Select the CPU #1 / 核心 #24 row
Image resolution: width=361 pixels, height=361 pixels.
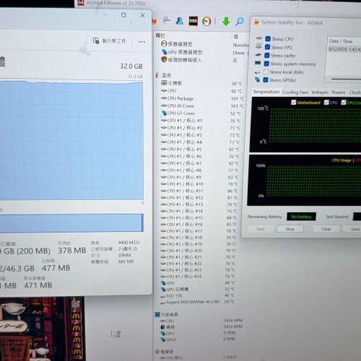[x=198, y=277]
